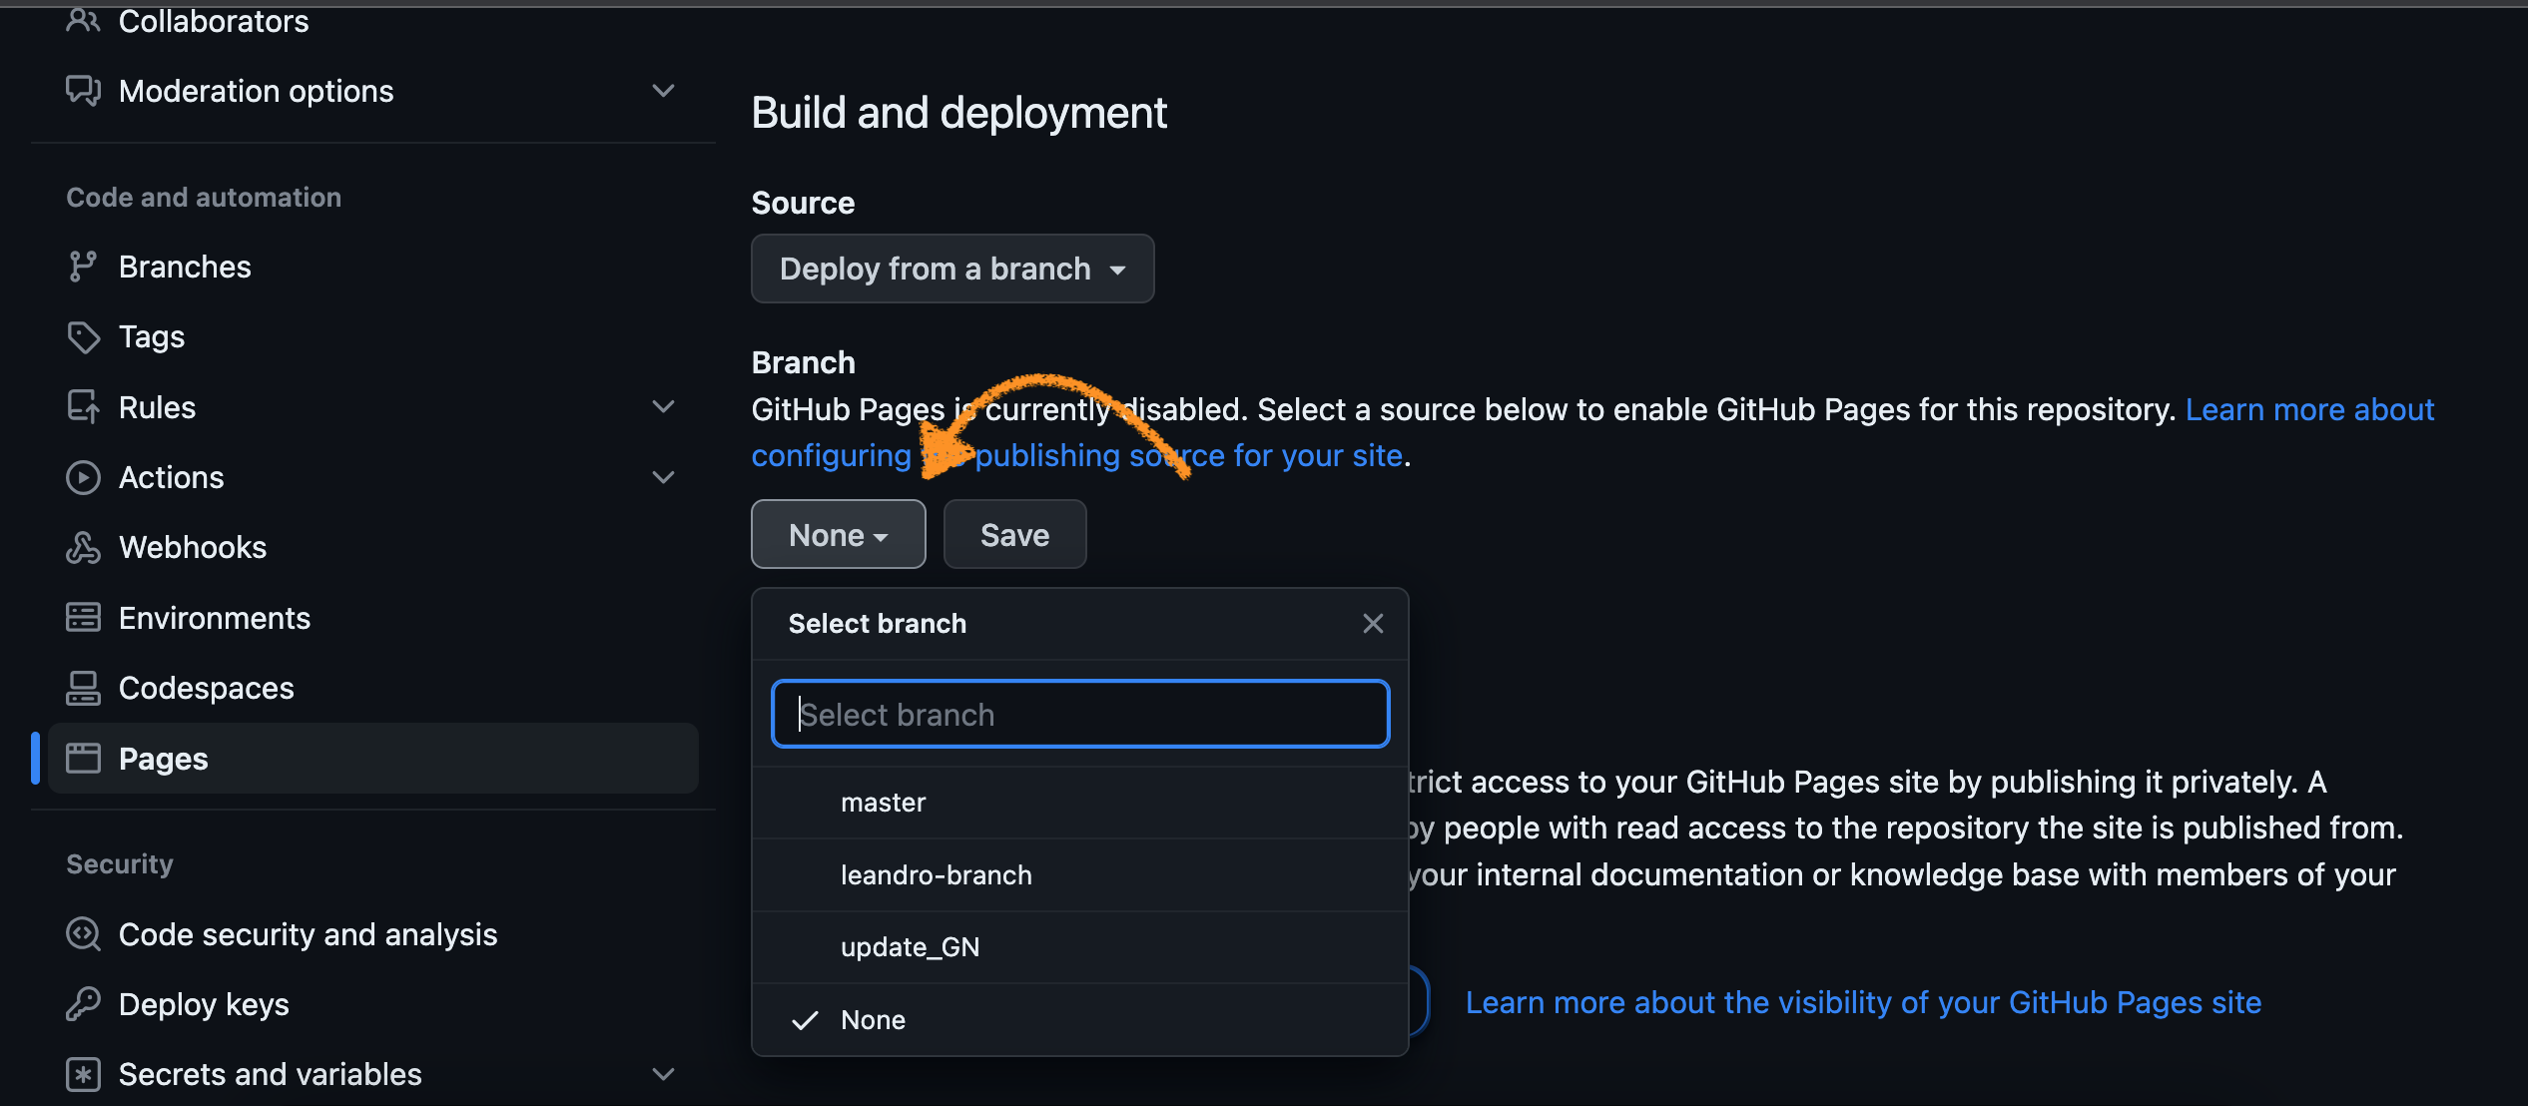
Task: Open Actions settings label
Action: point(171,477)
